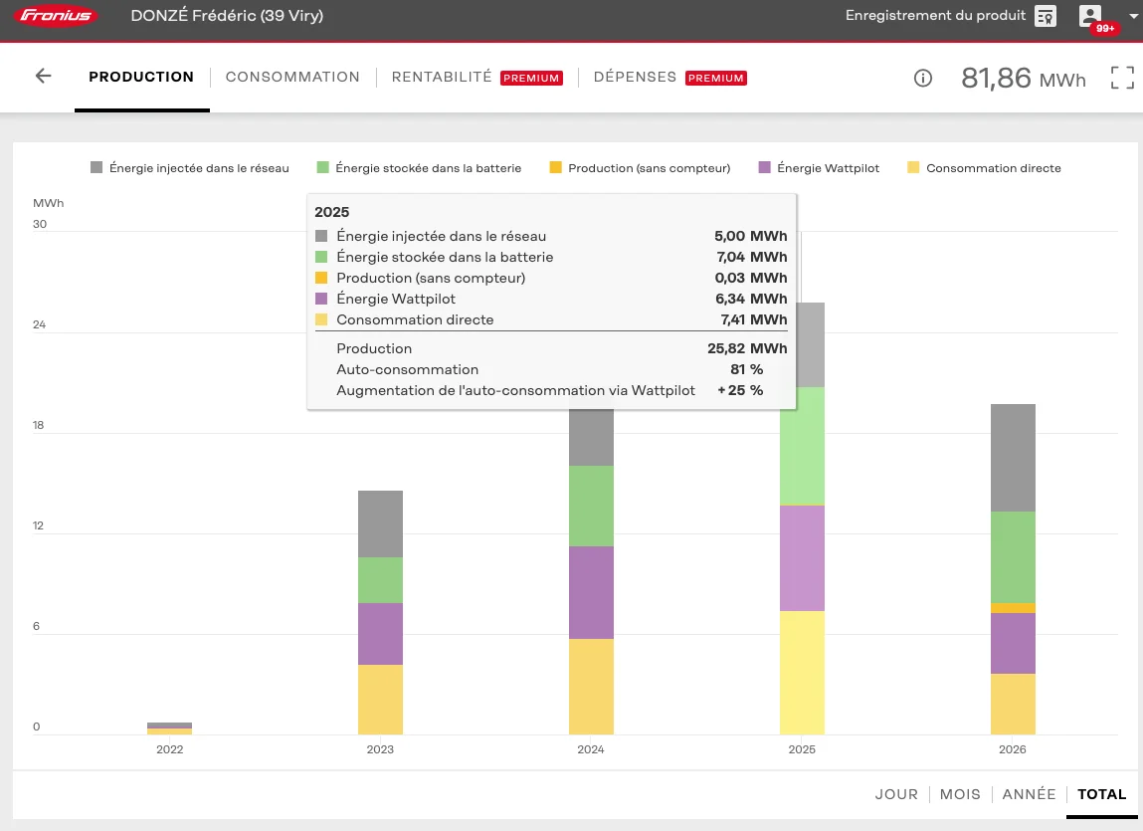
Task: Click the purple Wattpilot segment of 2023 bar
Action: pos(381,634)
